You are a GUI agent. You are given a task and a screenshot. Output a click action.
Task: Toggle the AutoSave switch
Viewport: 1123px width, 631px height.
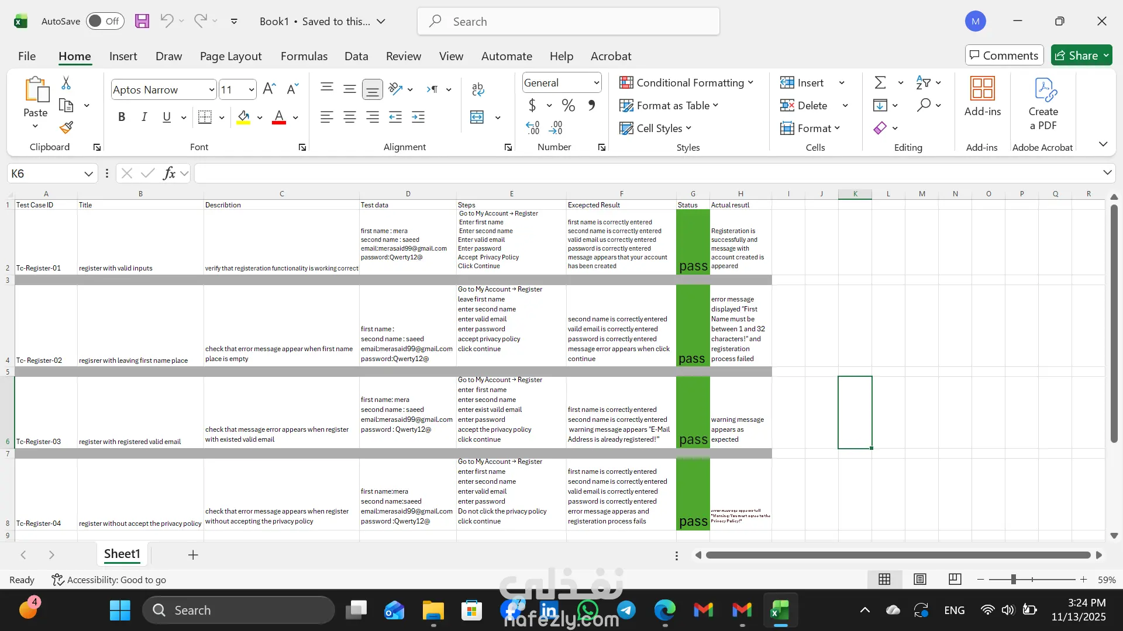point(105,22)
